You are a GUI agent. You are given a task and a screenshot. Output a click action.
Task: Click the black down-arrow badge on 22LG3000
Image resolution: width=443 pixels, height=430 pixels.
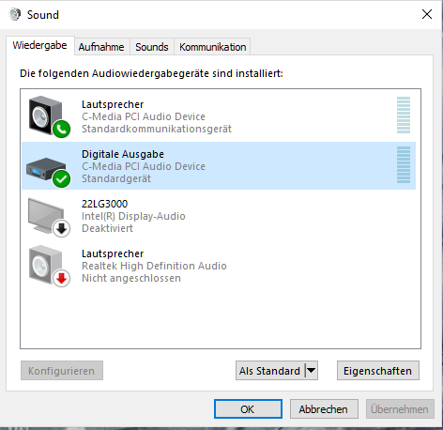61,229
